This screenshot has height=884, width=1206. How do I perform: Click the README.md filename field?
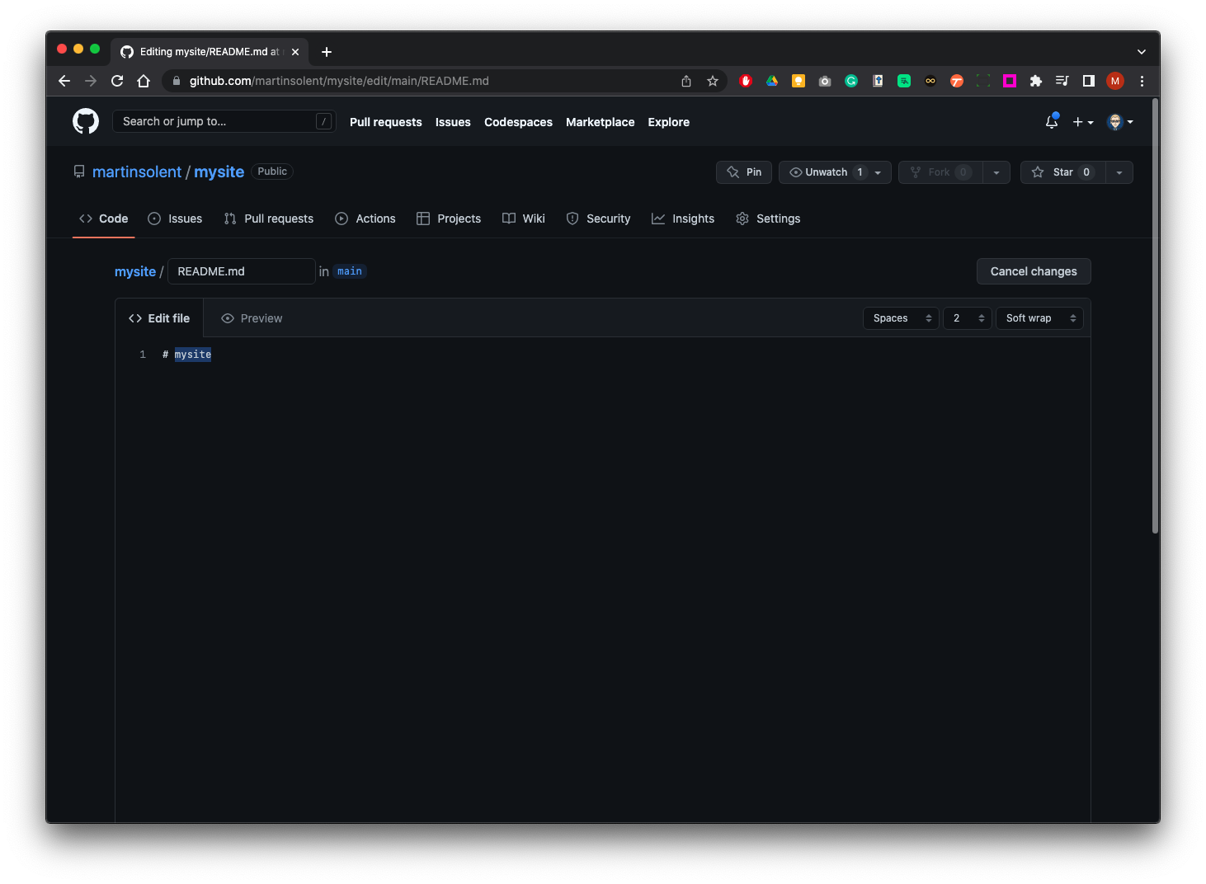click(241, 271)
